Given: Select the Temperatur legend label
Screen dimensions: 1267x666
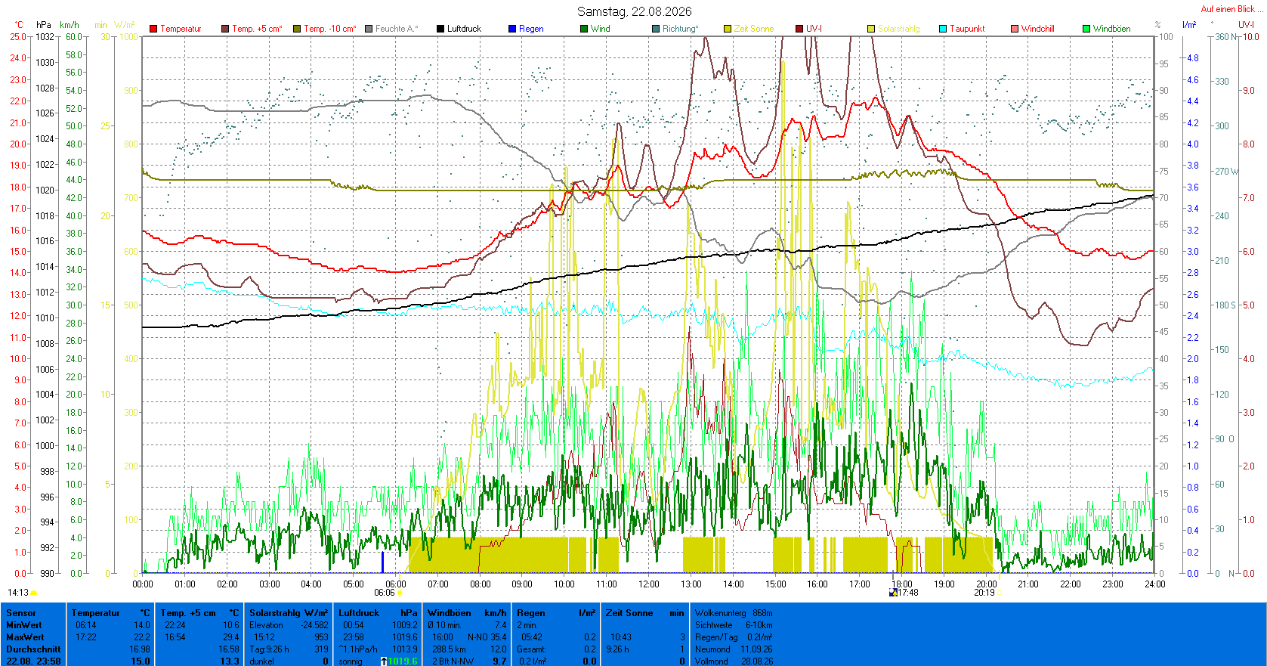Looking at the screenshot, I should coord(181,29).
